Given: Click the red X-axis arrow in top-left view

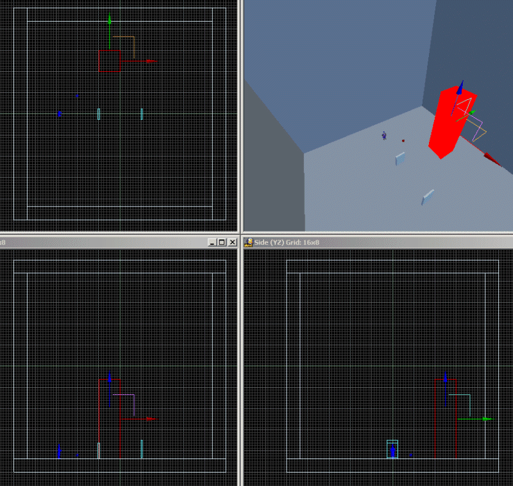Looking at the screenshot, I should click(151, 61).
